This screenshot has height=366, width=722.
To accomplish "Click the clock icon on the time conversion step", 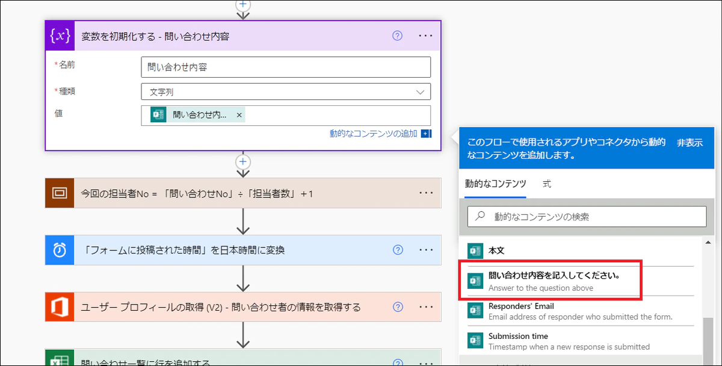I will 59,250.
